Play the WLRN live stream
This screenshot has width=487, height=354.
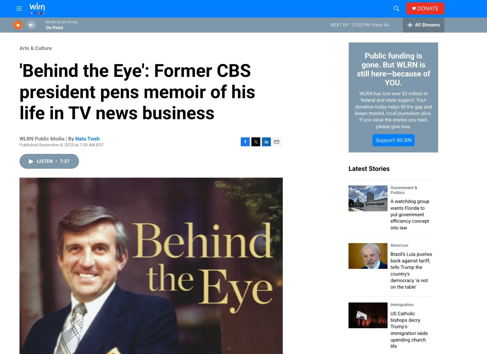pyautogui.click(x=18, y=25)
